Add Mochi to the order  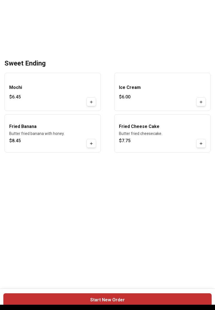(91, 102)
